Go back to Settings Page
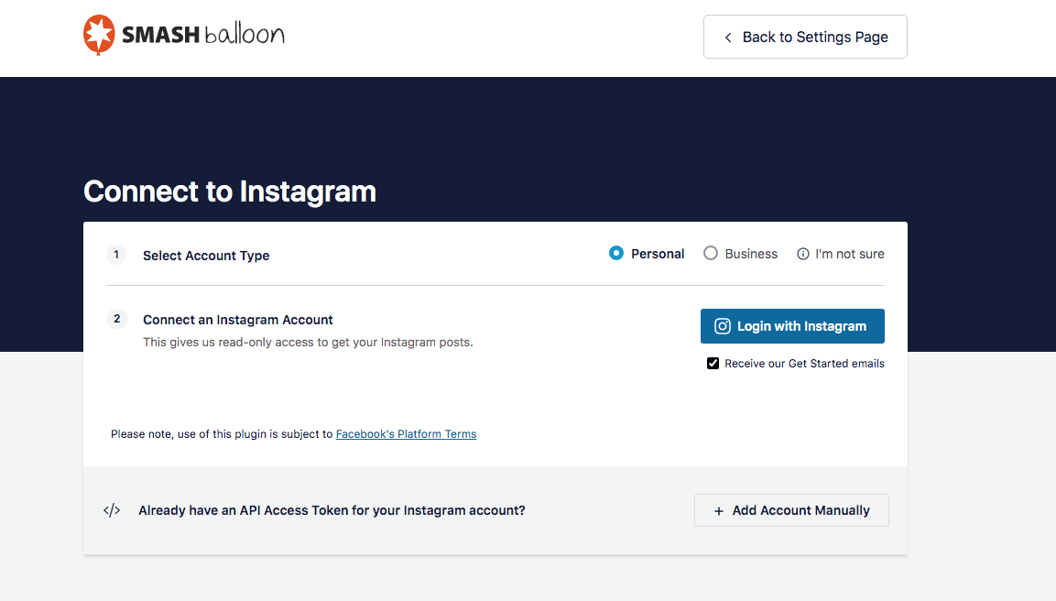Viewport: 1056px width, 601px height. pyautogui.click(x=805, y=37)
